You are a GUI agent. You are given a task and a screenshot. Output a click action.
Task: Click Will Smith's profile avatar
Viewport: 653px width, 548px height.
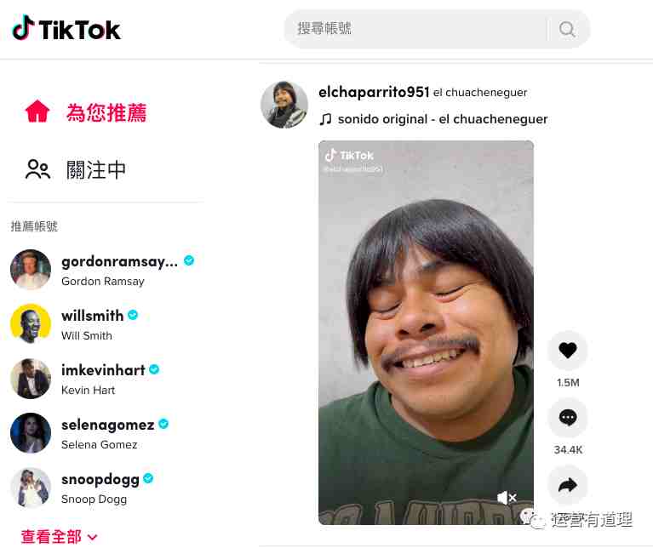click(31, 323)
